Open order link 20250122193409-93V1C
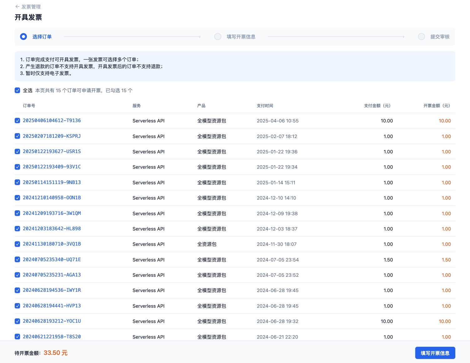Screen dimensions: 470x363 52,167
